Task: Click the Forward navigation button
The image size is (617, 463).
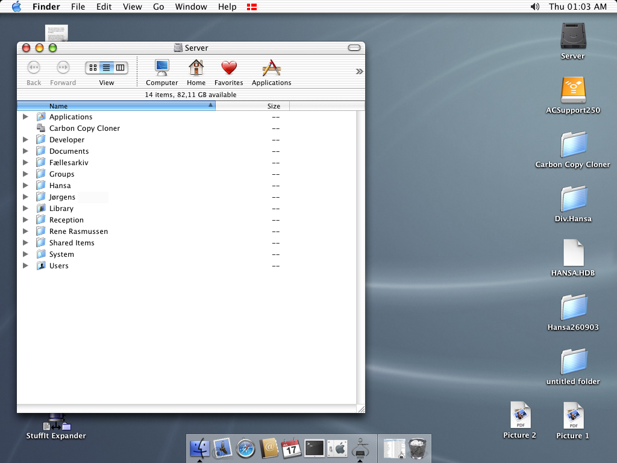Action: pos(63,68)
